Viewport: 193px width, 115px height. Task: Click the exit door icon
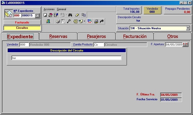(x=48, y=21)
